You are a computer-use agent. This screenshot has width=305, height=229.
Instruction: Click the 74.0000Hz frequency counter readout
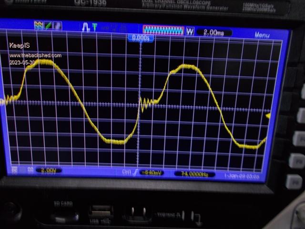[194, 174]
